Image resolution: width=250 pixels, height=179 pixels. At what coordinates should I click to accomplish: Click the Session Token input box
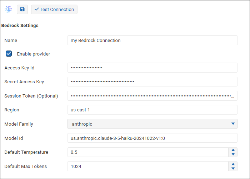152,96
